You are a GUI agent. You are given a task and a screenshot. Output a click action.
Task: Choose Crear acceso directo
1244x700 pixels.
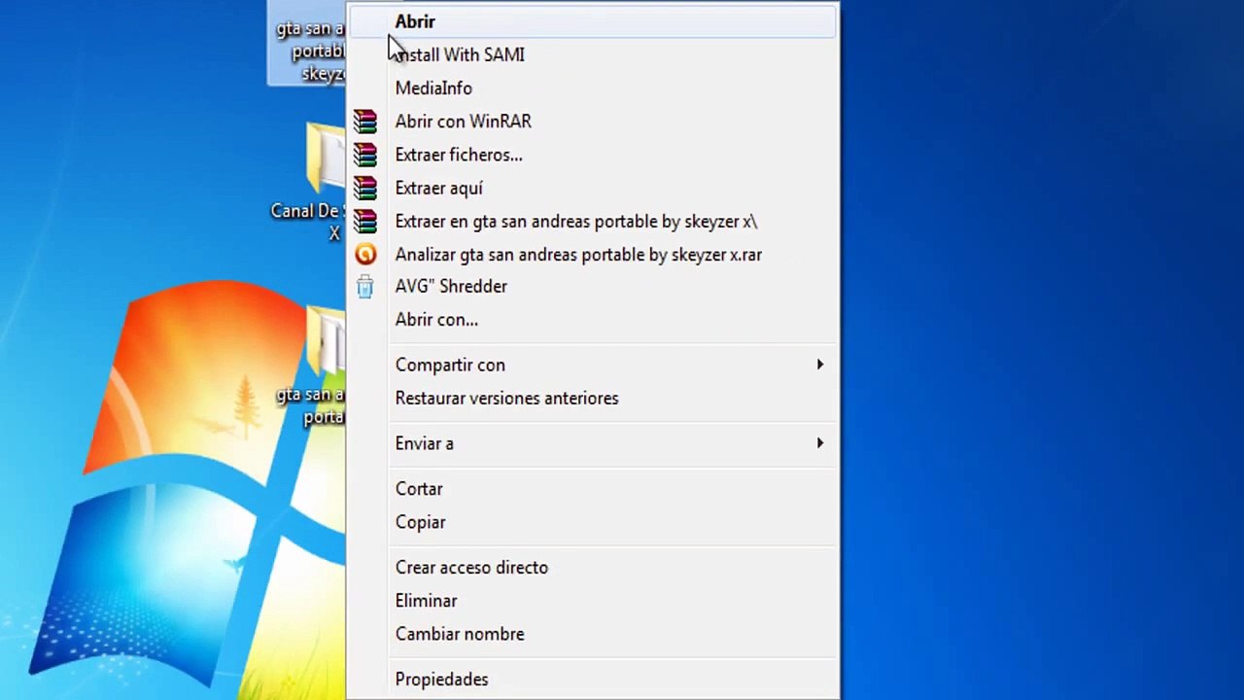592,568
